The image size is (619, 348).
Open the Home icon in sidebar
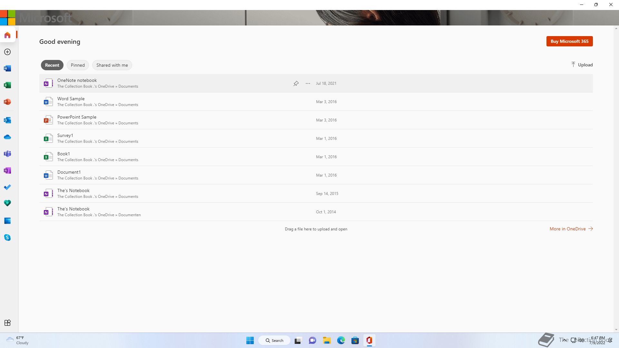7,35
